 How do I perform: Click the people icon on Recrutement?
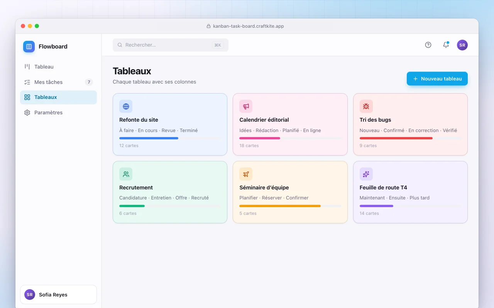tap(126, 174)
